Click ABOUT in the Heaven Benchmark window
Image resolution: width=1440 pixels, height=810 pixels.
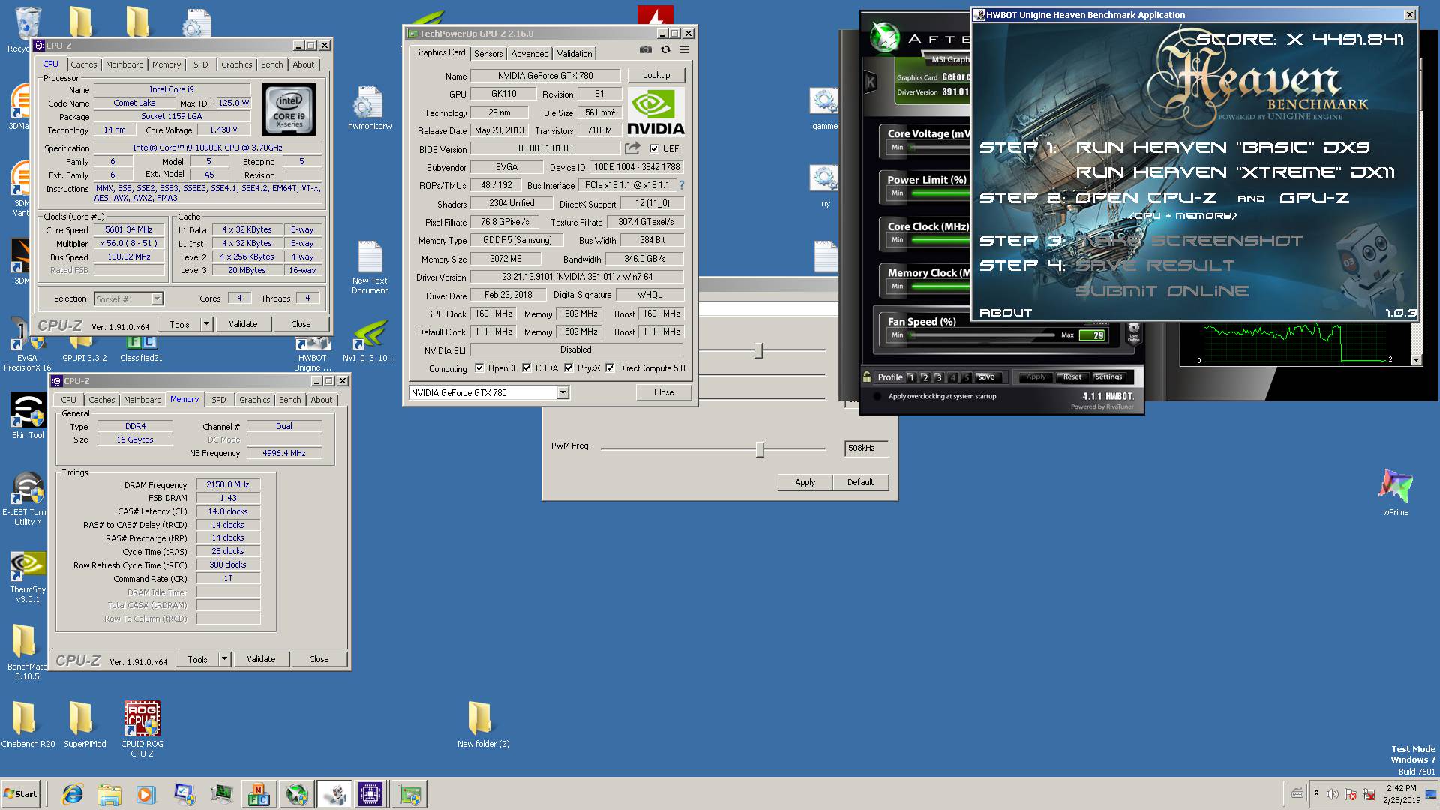[1006, 313]
